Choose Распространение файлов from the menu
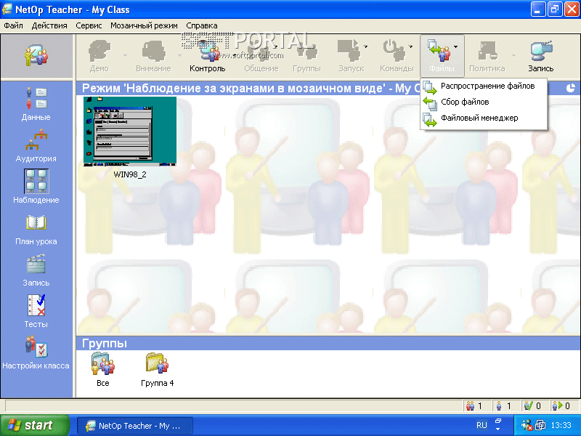The width and height of the screenshot is (581, 436). click(484, 86)
